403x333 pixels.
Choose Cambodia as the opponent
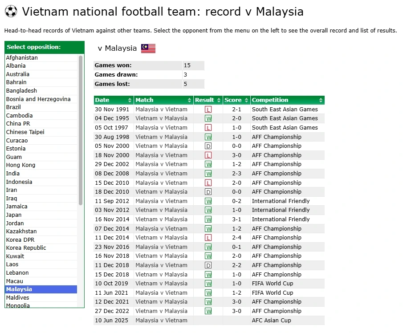(41, 116)
